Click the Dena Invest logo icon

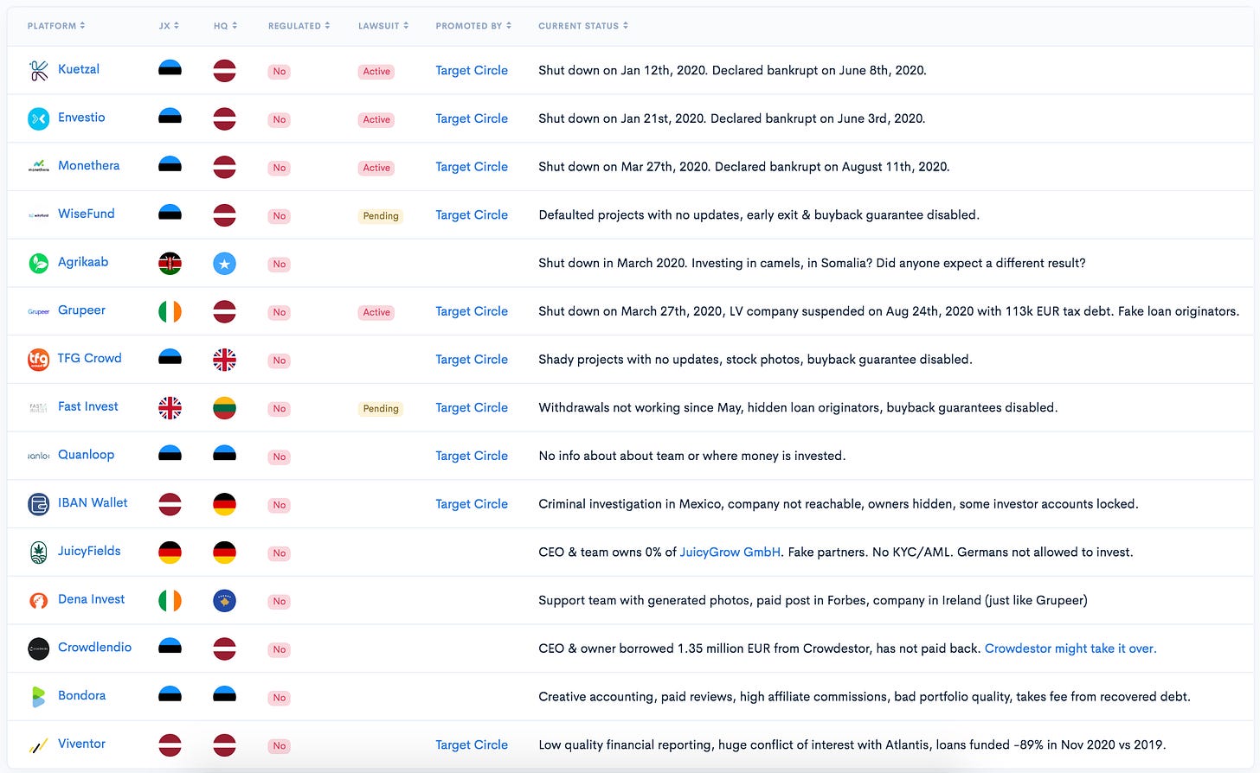pos(39,600)
